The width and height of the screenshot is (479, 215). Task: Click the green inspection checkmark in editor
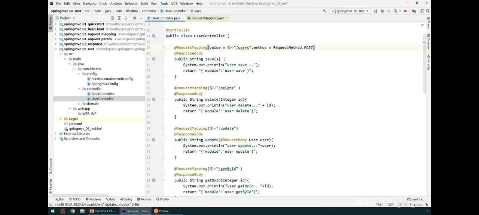[x=422, y=25]
